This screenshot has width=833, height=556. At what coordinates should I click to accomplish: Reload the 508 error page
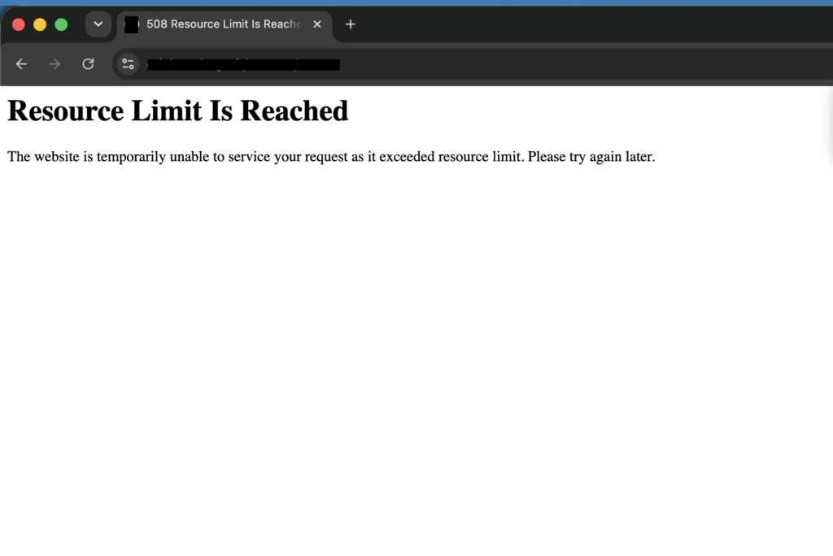coord(88,64)
